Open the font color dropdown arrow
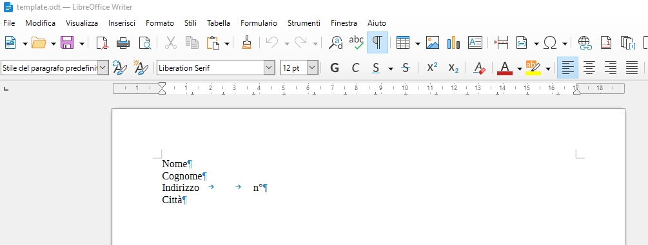The height and width of the screenshot is (245, 648). [520, 68]
